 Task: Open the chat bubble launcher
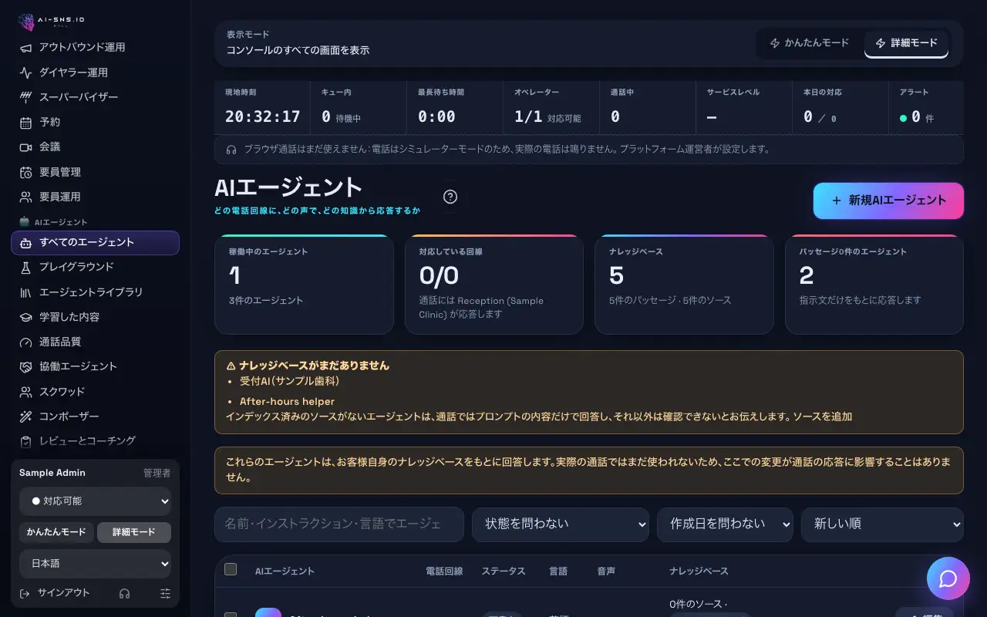click(x=948, y=578)
